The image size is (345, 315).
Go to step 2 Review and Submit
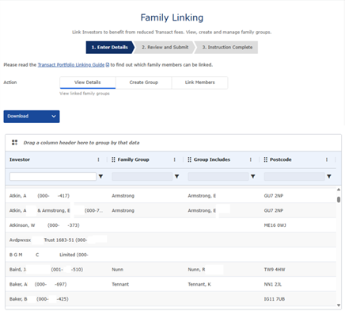[x=165, y=48]
